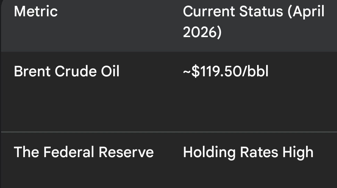Image resolution: width=337 pixels, height=188 pixels.
Task: Select the Current Status column header
Action: click(x=254, y=22)
